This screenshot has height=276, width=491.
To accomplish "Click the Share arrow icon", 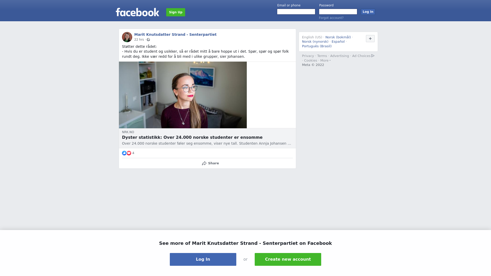I will click(204, 163).
